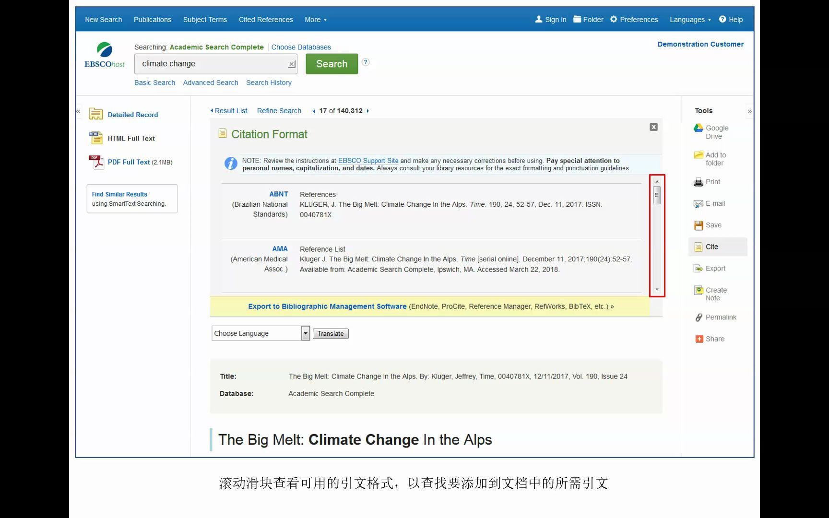The width and height of the screenshot is (829, 518).
Task: Click the Add to folder icon
Action: click(x=699, y=155)
